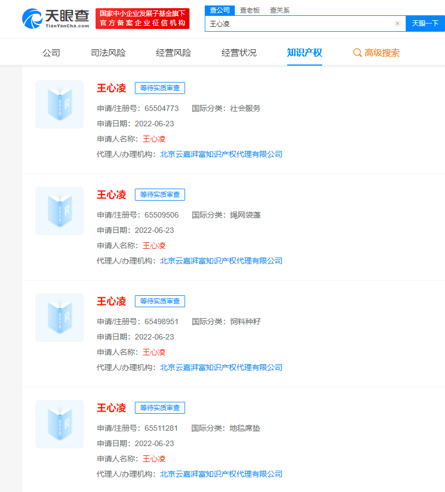Open the 王心凌 title for 绳网袋篷 trademark
The image size is (445, 492).
pos(111,195)
